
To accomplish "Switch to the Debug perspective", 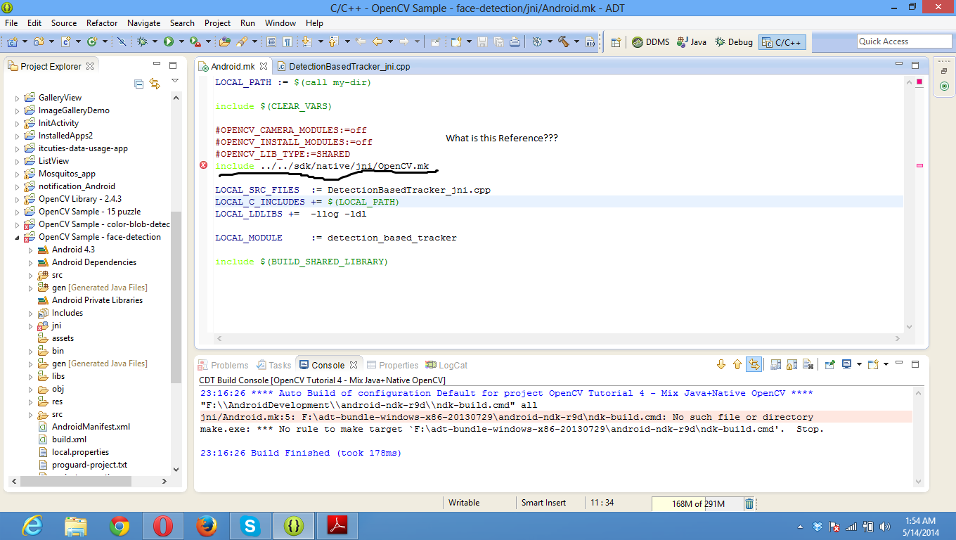I will point(733,42).
